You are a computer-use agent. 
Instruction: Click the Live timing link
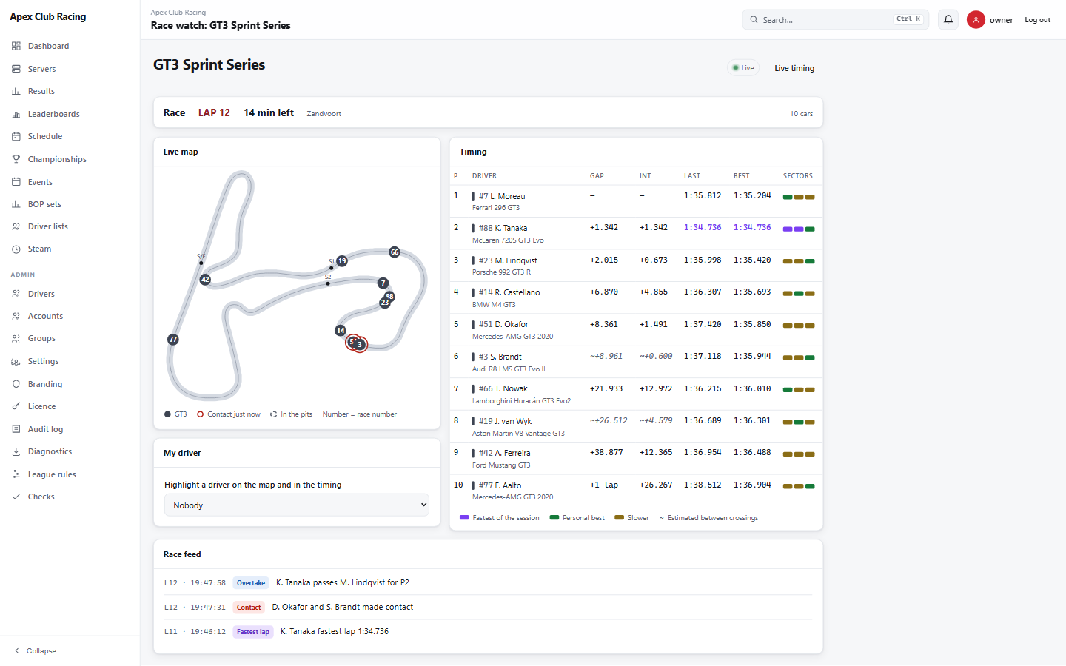[794, 68]
